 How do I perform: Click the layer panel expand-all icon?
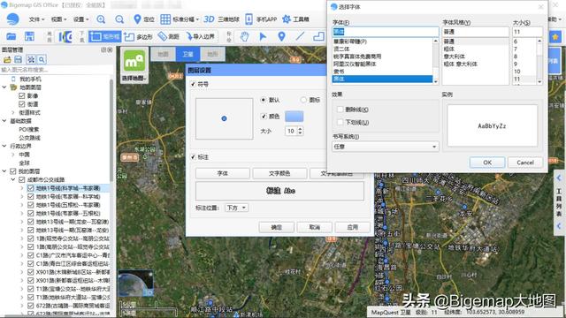pos(31,59)
